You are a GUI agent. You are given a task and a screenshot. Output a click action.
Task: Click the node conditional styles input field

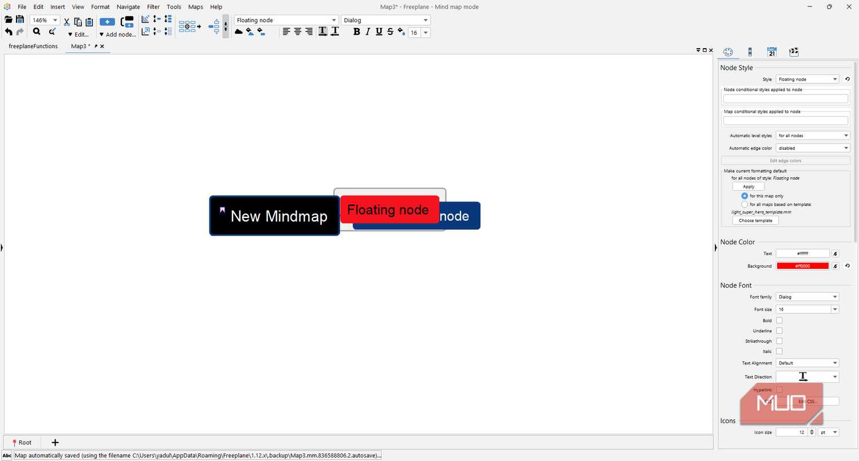click(x=786, y=99)
